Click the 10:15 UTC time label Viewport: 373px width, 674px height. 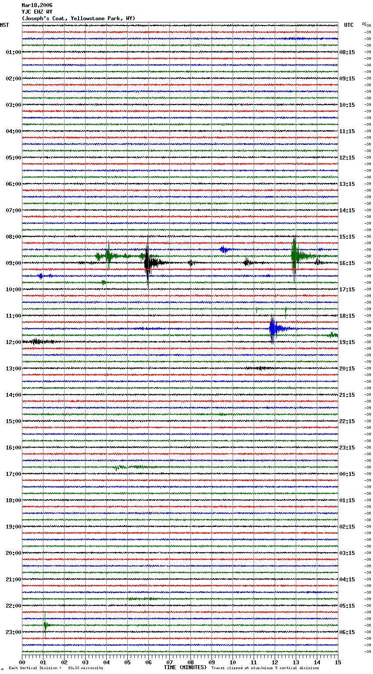347,105
